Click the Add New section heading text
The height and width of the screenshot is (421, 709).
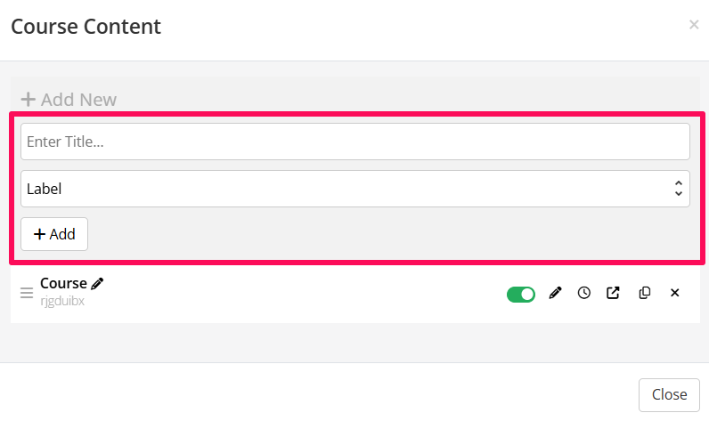[78, 100]
